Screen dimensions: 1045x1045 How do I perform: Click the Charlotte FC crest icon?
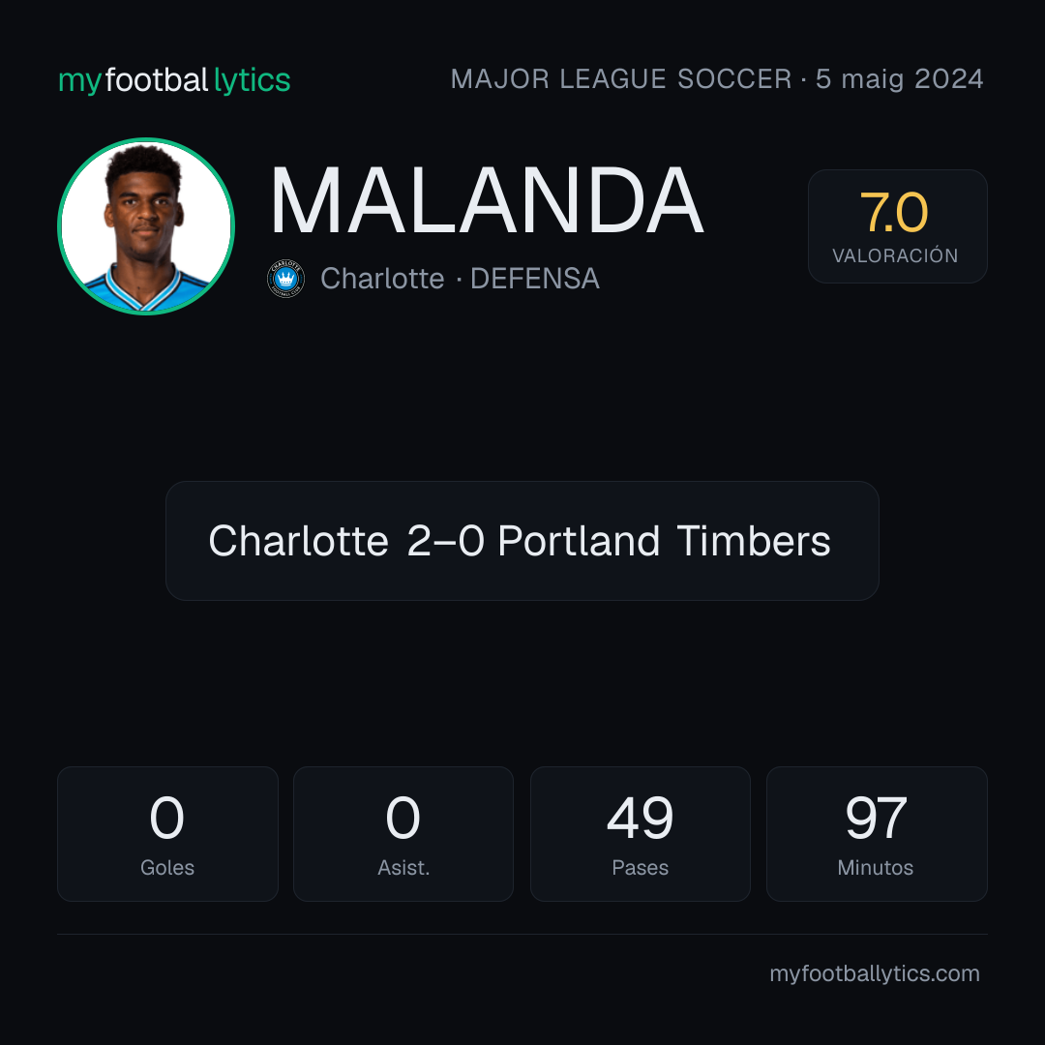285,279
